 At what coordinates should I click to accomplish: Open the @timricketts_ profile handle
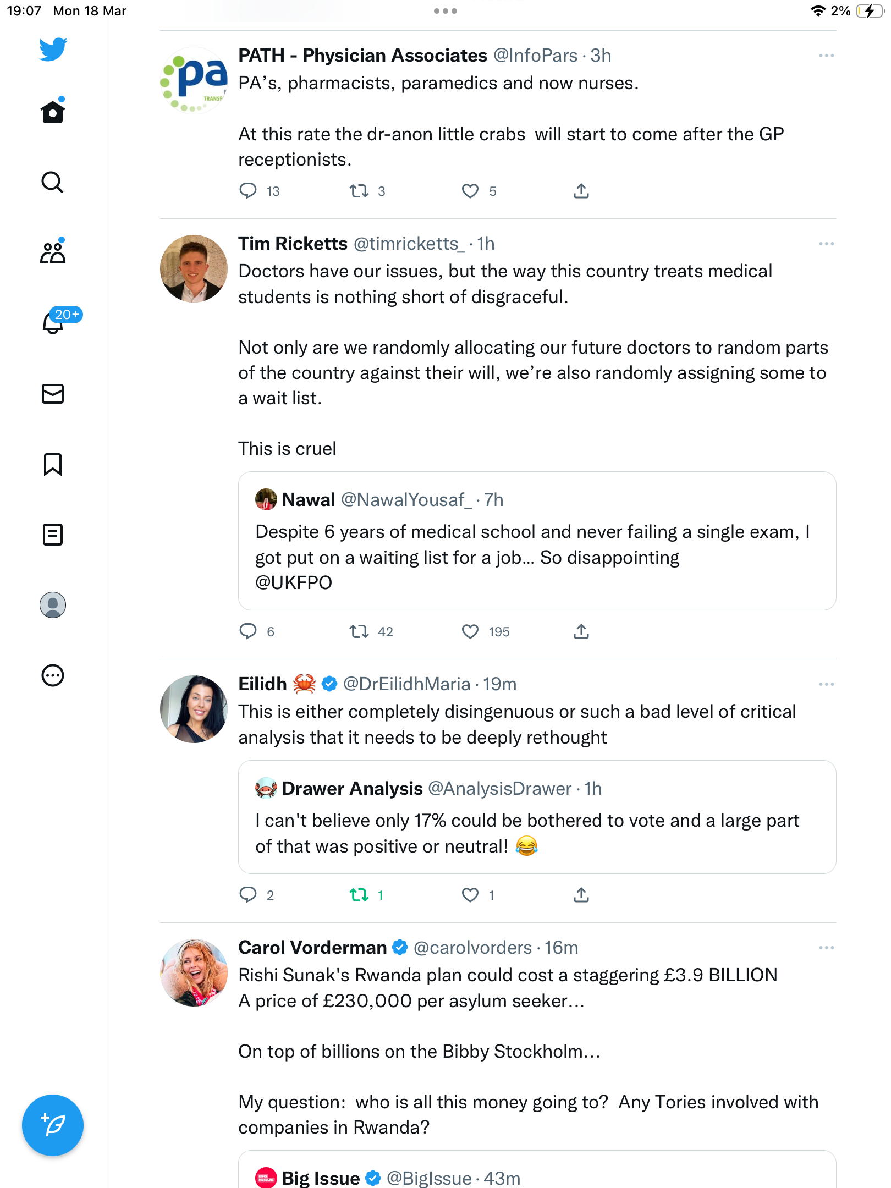click(409, 244)
